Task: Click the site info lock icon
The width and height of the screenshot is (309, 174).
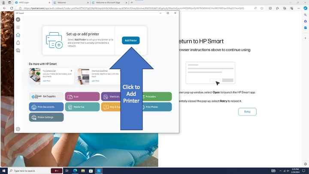Action: [20, 8]
